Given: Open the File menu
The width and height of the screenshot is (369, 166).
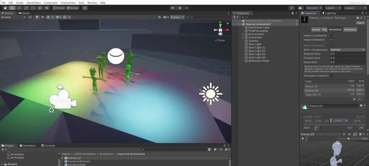Looking at the screenshot, I should click(3, 3).
